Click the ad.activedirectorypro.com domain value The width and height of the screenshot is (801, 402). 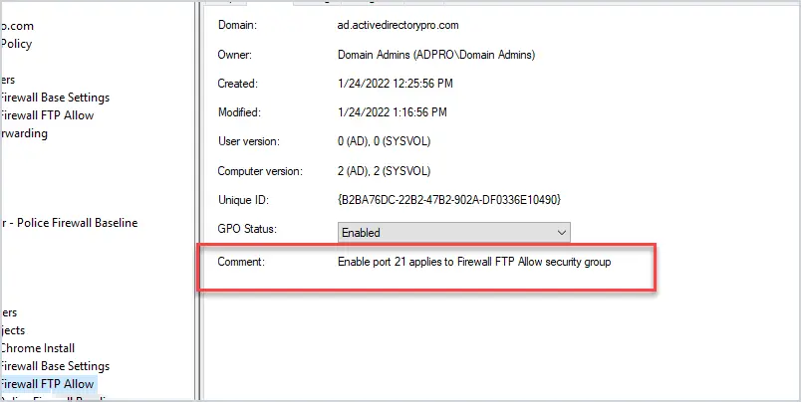tap(398, 25)
